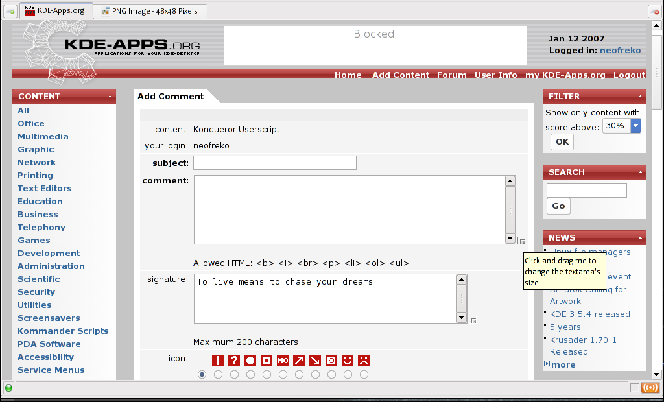
Task: Open the 5 years news link
Action: (x=565, y=327)
